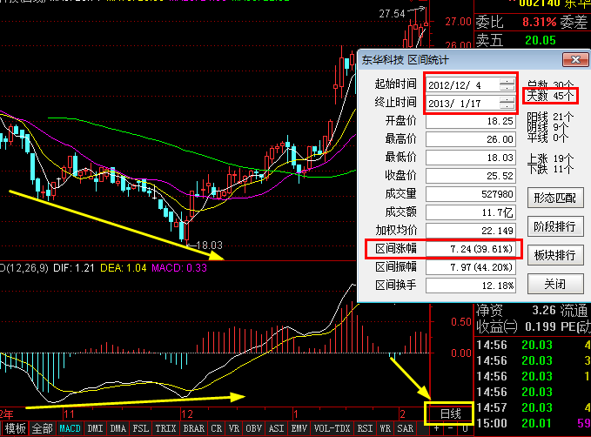
Task: Click the 净资 value 3.26
Action: pos(543,310)
